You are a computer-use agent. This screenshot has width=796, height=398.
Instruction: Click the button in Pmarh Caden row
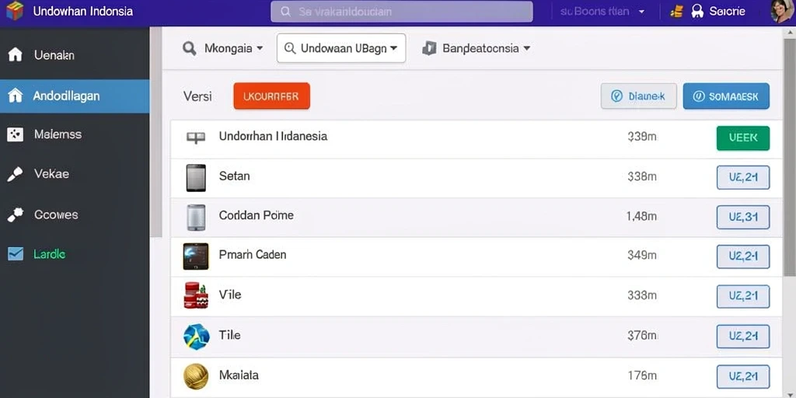(x=742, y=257)
